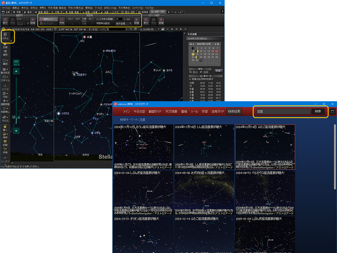Click the search magnifier beside ふたご座 box
The height and width of the screenshot is (253, 337).
[x=131, y=29]
